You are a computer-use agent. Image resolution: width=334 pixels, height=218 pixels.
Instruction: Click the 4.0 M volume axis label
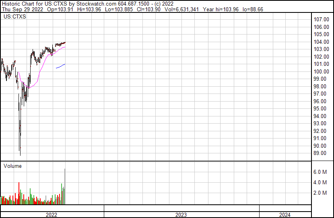[x=320, y=182]
